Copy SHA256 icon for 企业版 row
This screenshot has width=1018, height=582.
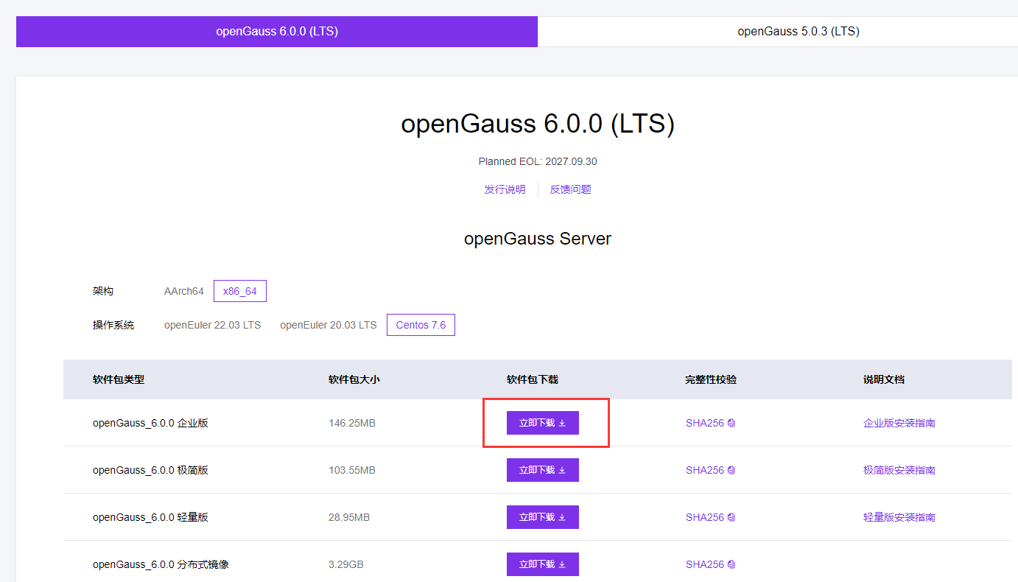point(731,423)
